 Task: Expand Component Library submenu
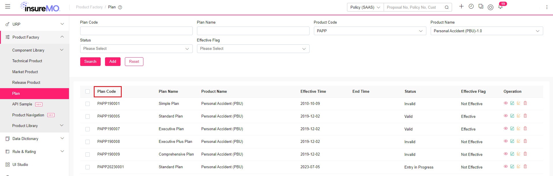[35, 50]
